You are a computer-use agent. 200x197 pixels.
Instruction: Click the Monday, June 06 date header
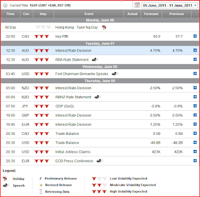point(100,20)
